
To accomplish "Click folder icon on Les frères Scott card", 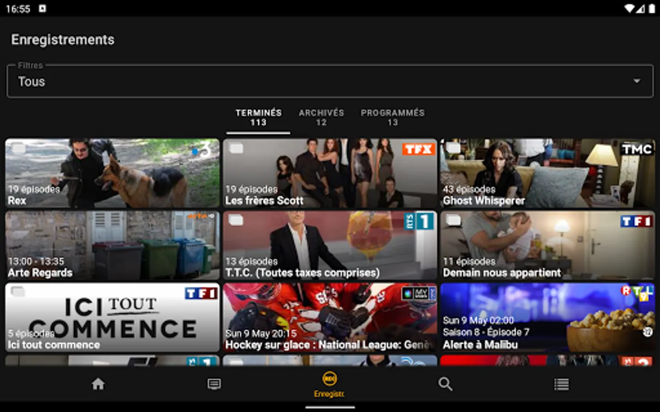I will (x=236, y=148).
